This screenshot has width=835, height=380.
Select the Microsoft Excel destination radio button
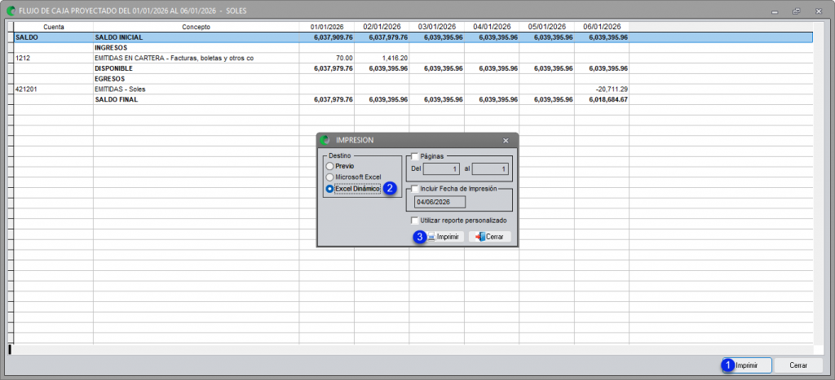pyautogui.click(x=330, y=177)
